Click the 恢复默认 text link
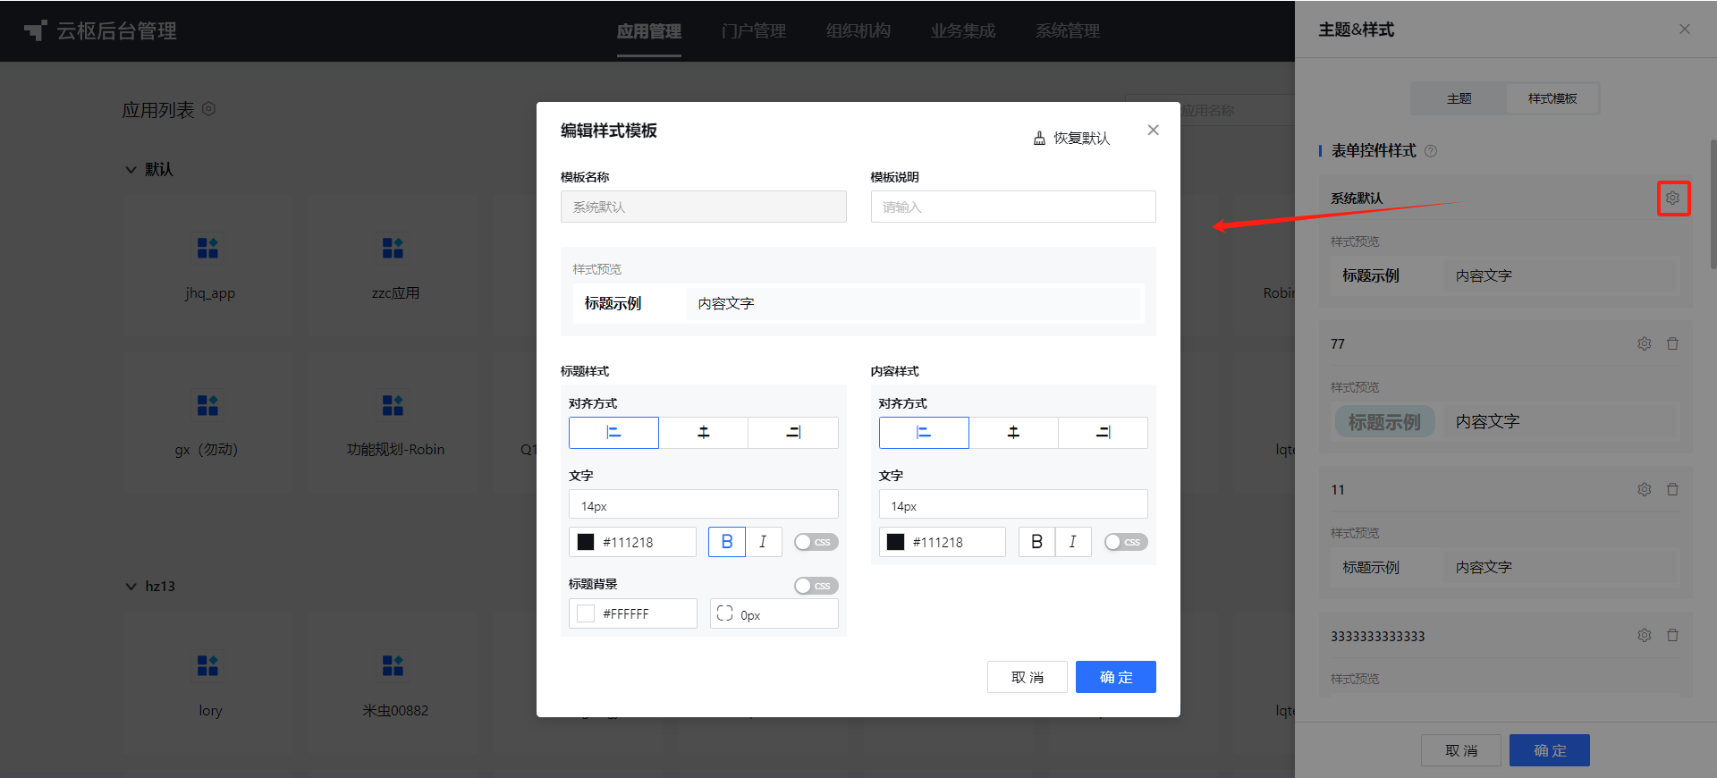 point(1081,139)
